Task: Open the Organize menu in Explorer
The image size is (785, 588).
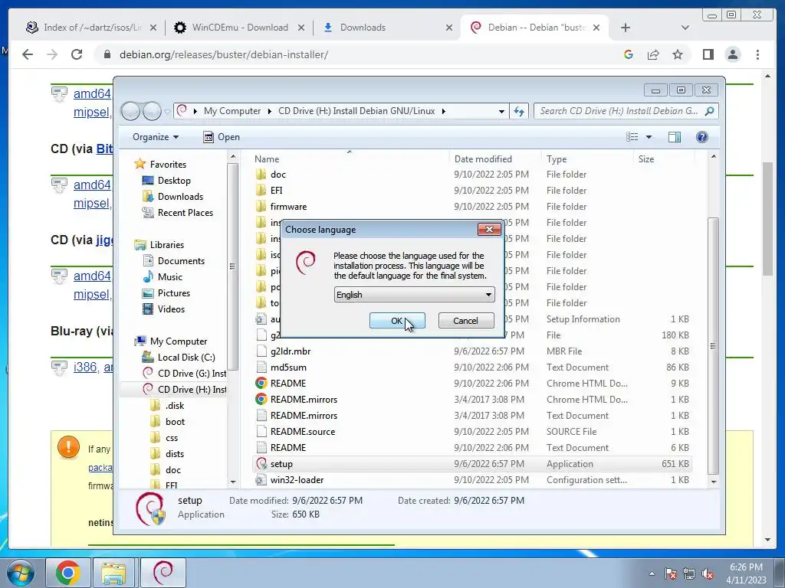Action: [x=155, y=137]
